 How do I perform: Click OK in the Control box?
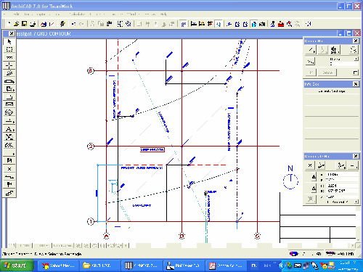coord(311,73)
